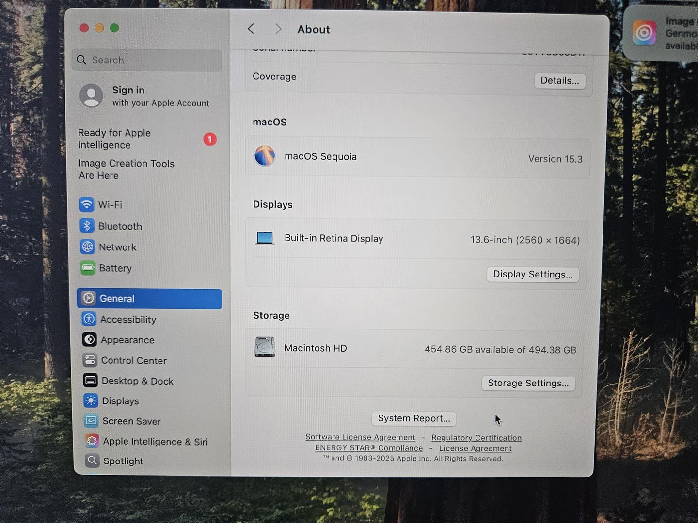Click the macOS Sequoia logo icon
This screenshot has height=523, width=698.
click(265, 156)
